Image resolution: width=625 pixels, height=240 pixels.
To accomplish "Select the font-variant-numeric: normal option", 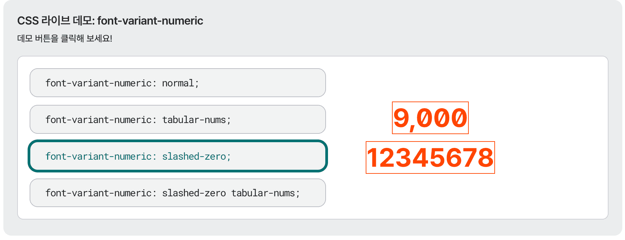I will pos(177,83).
